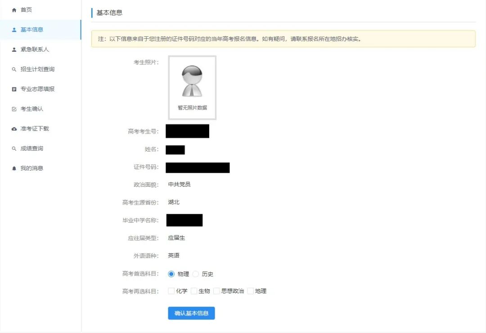Click the check-box icon beside 考生确认
The width and height of the screenshot is (486, 333).
[x=14, y=109]
